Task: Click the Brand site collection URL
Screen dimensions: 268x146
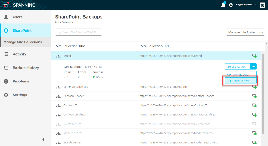Action: [x=171, y=56]
